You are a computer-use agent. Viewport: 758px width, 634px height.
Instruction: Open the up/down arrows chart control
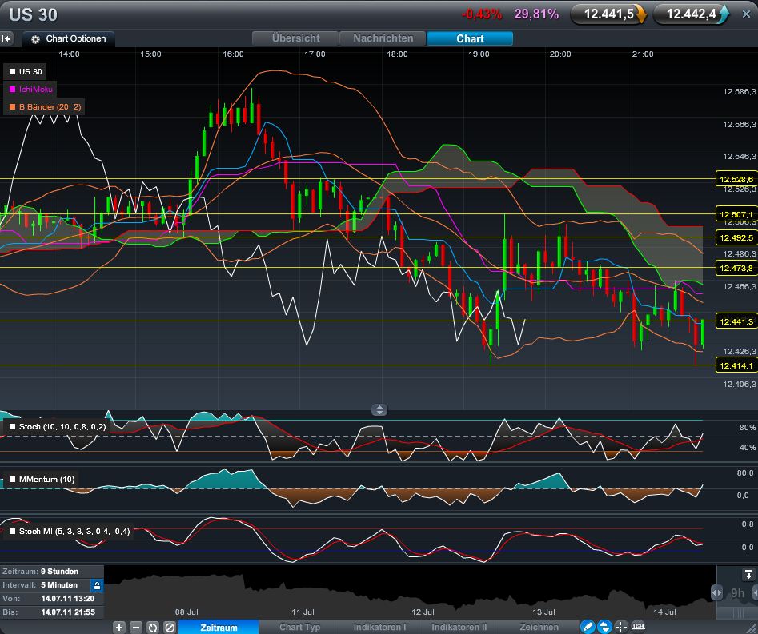pyautogui.click(x=604, y=627)
